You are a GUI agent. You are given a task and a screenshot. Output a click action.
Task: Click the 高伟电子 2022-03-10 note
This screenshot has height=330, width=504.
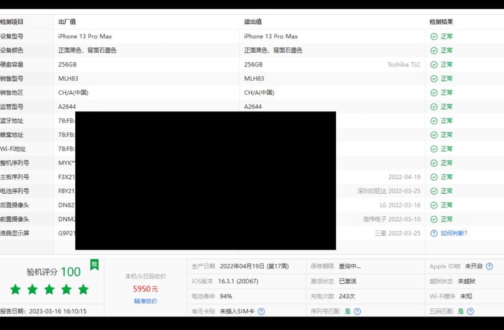click(391, 219)
